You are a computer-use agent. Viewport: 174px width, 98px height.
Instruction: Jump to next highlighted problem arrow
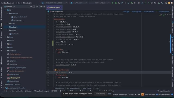point(170,15)
